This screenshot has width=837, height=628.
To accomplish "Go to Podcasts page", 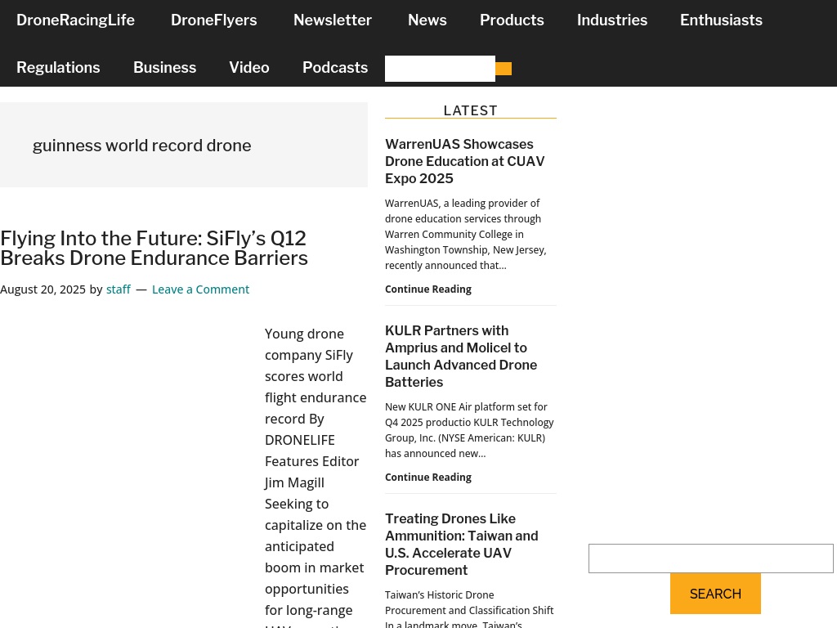I will tap(334, 68).
